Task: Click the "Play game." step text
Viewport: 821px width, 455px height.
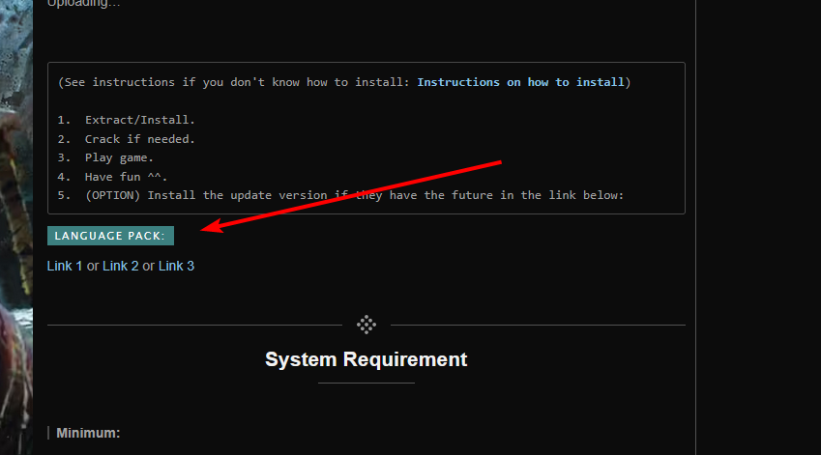Action: [119, 157]
